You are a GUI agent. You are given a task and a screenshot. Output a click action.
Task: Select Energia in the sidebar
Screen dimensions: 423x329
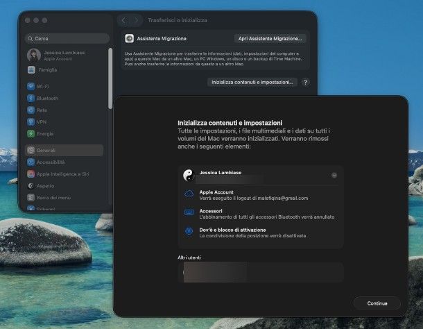pyautogui.click(x=64, y=134)
